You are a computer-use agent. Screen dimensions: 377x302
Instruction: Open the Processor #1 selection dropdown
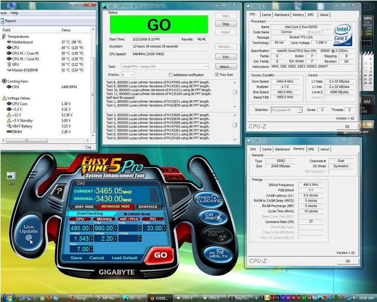point(286,110)
